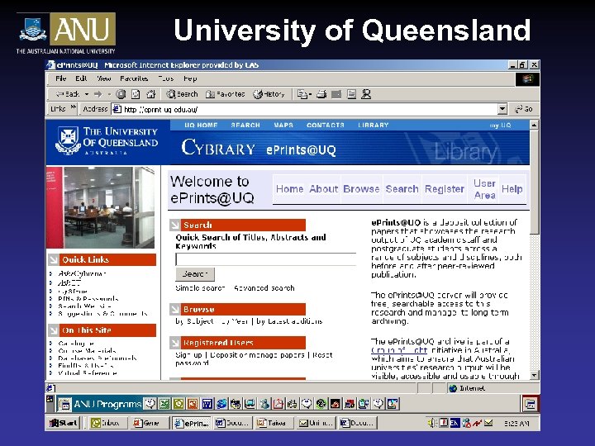Open the Favorites menu in the menu bar

click(134, 78)
